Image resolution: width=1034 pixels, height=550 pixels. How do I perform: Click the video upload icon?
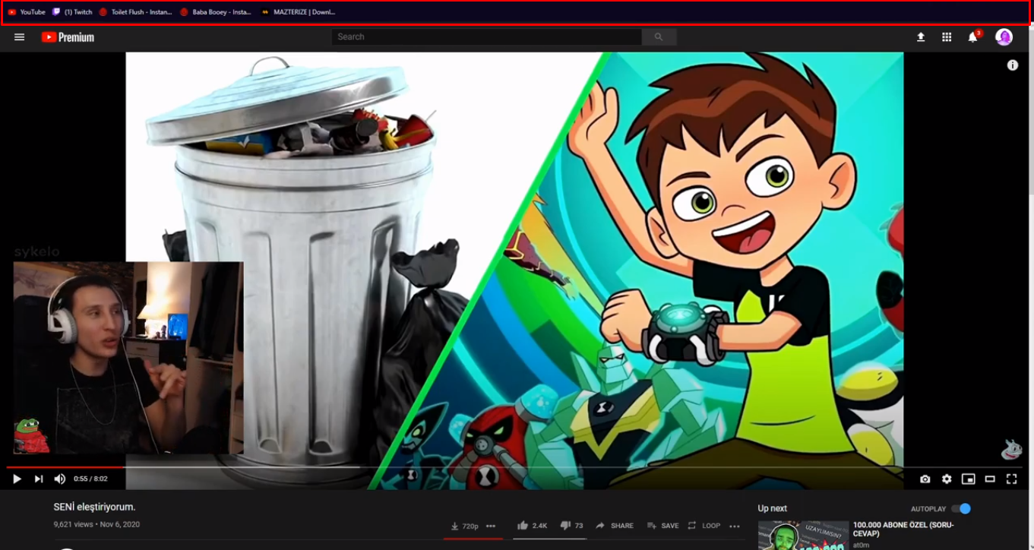point(920,36)
